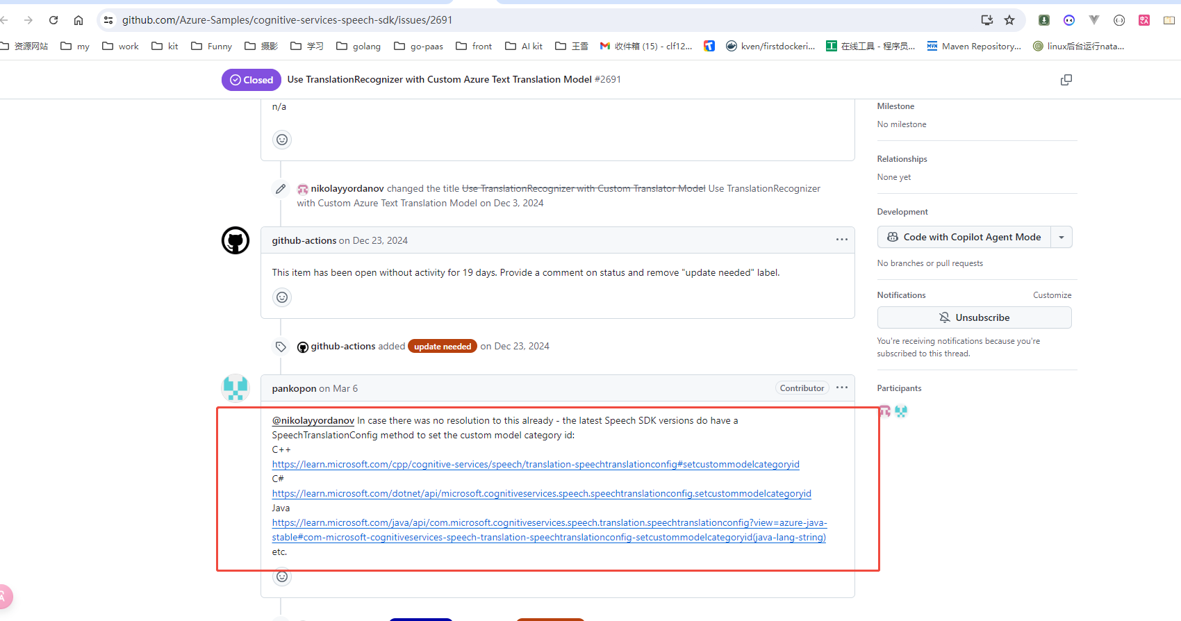Click the Customize notifications link
This screenshot has height=621, width=1181.
[1052, 295]
